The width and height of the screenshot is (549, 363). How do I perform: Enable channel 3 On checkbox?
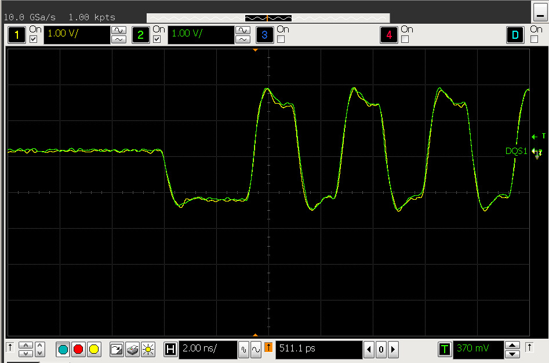click(x=281, y=39)
